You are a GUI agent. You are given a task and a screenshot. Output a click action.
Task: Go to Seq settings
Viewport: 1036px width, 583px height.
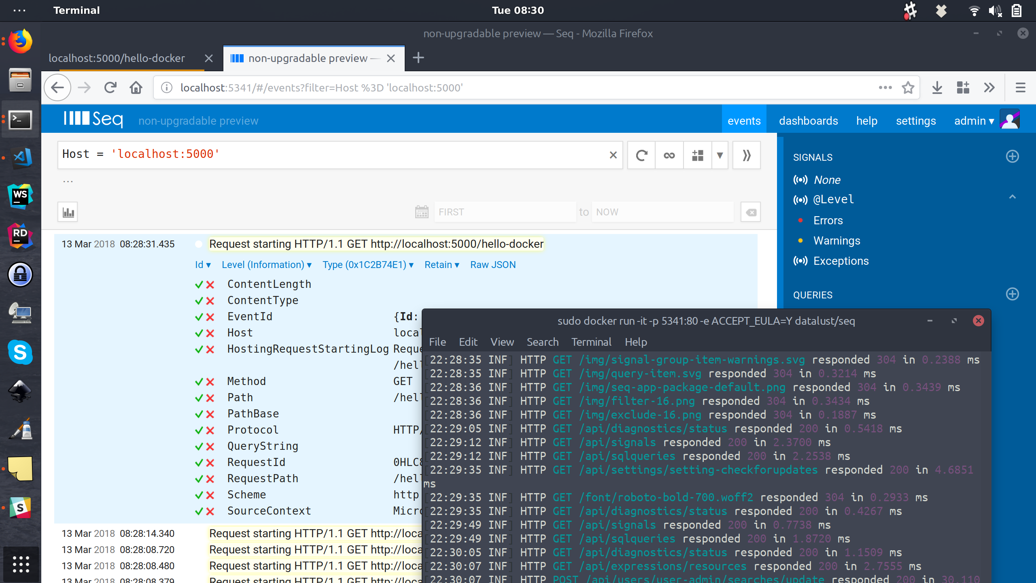click(915, 121)
